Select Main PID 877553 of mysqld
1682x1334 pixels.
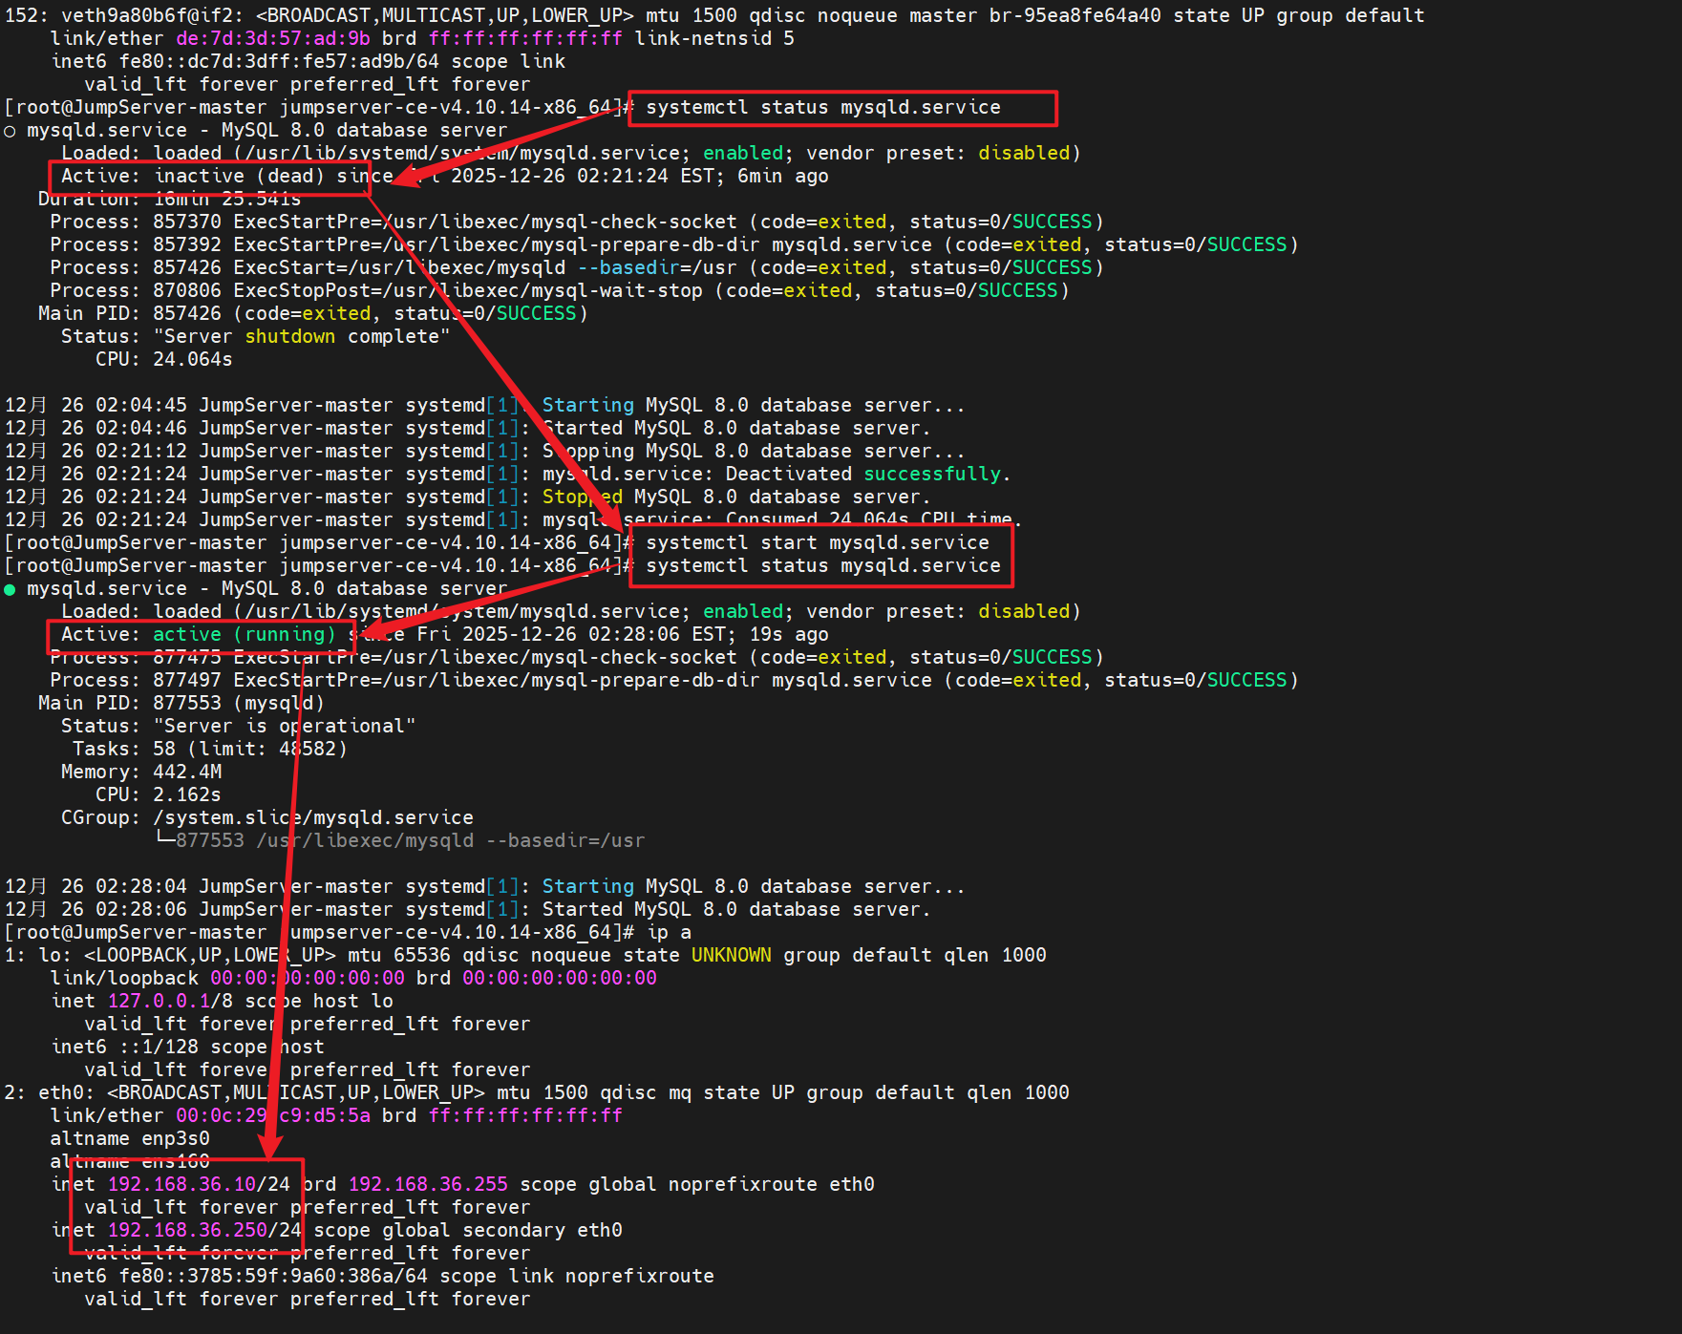(x=188, y=703)
